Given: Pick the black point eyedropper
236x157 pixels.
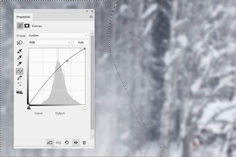Looking at the screenshot, I should pos(19,51).
